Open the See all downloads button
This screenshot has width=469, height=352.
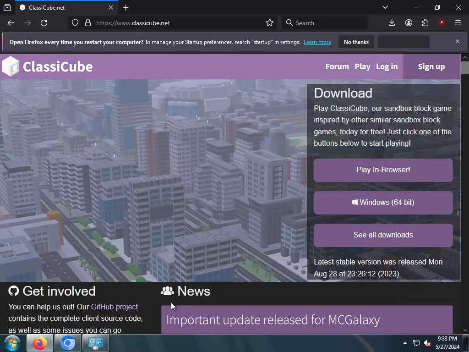click(383, 235)
